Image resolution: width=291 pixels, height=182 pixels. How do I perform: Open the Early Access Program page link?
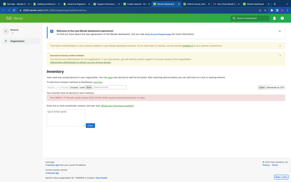tap(158, 34)
